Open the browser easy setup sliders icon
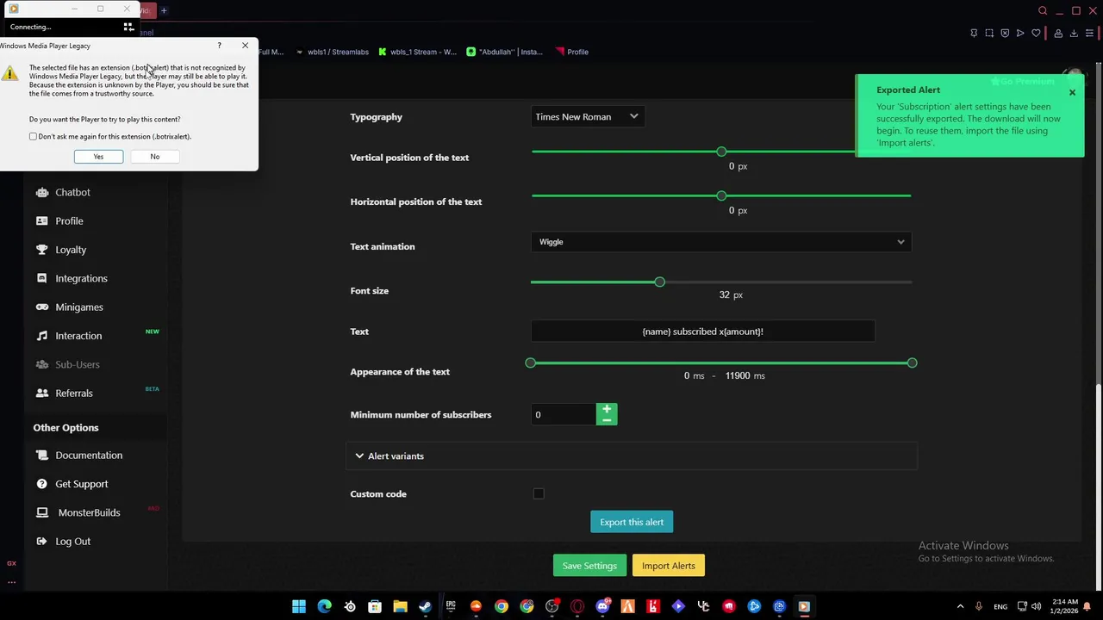1103x620 pixels. pyautogui.click(x=1089, y=34)
